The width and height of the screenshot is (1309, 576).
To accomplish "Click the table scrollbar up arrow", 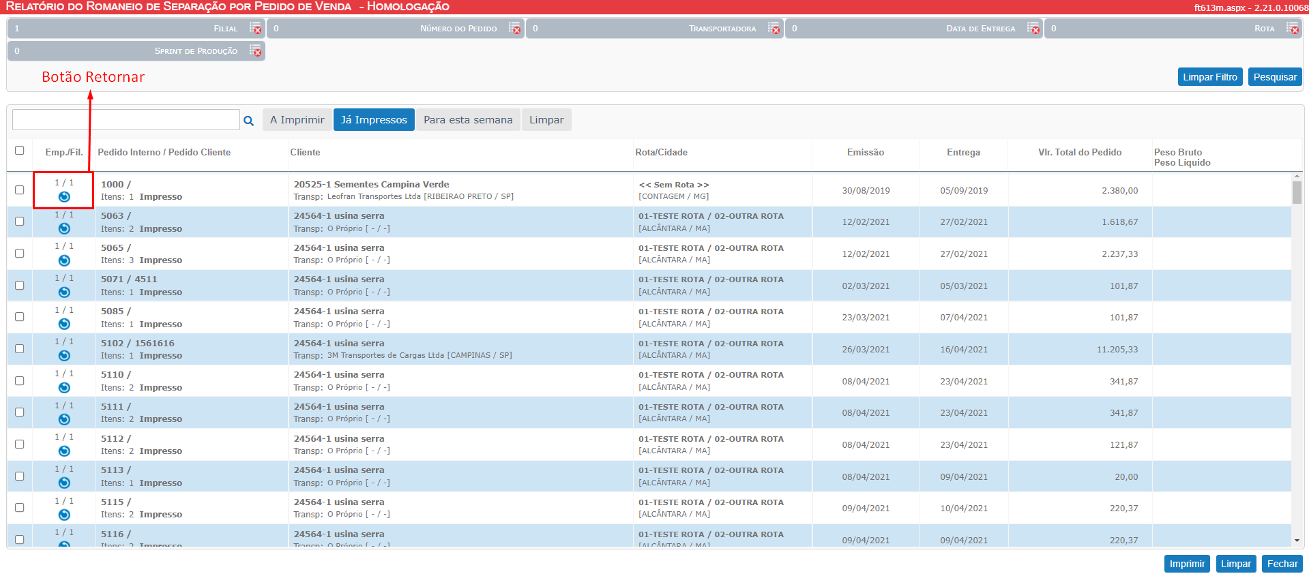I will point(1297,177).
